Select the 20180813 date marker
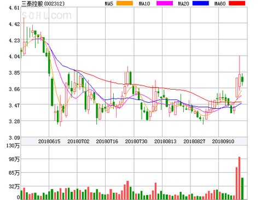 [165, 142]
